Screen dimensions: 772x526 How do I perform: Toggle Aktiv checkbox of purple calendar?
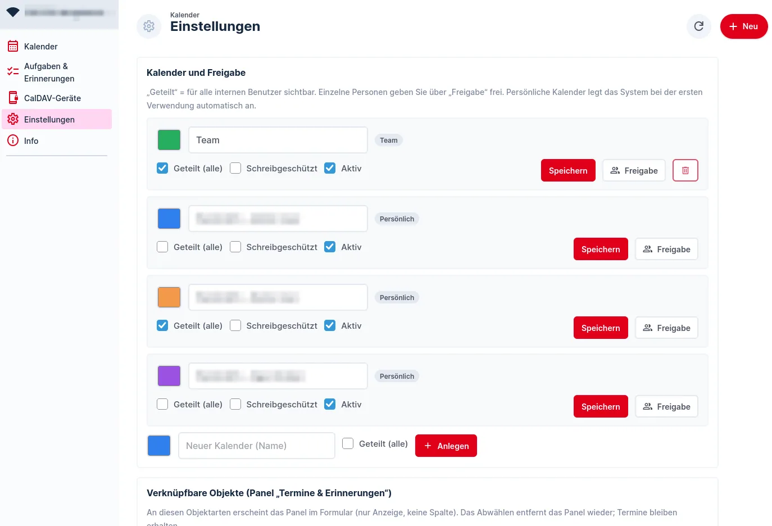(x=330, y=404)
